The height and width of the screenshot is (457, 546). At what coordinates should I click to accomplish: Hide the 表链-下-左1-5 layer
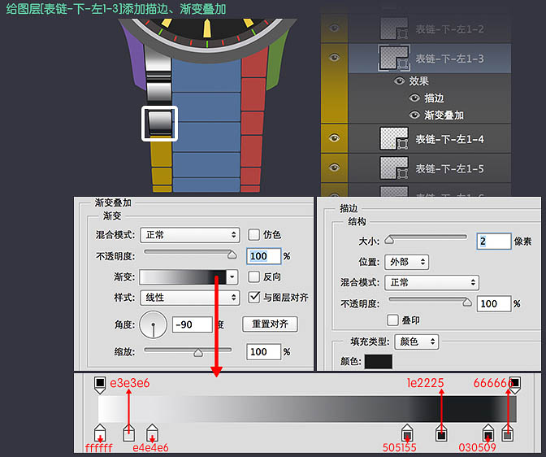[x=334, y=168]
